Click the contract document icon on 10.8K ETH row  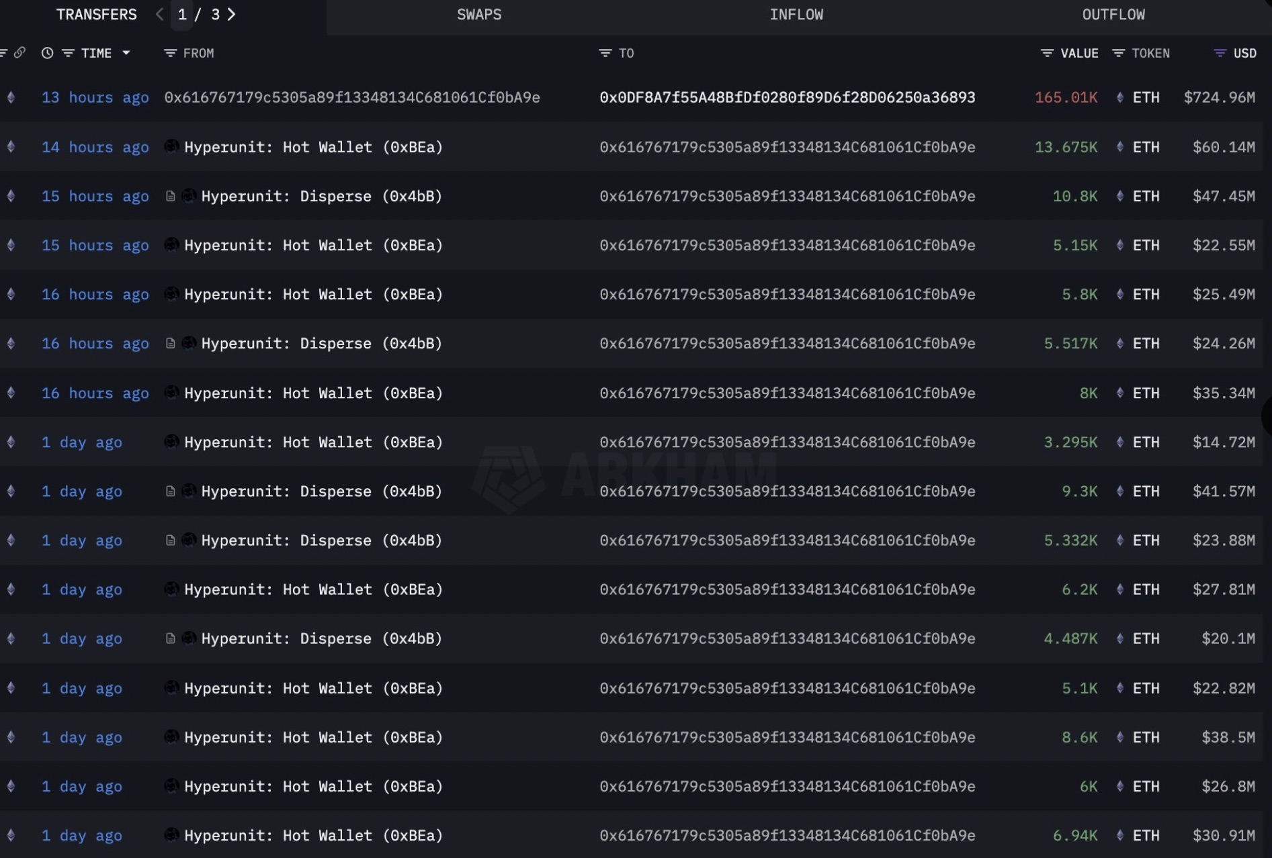[171, 196]
